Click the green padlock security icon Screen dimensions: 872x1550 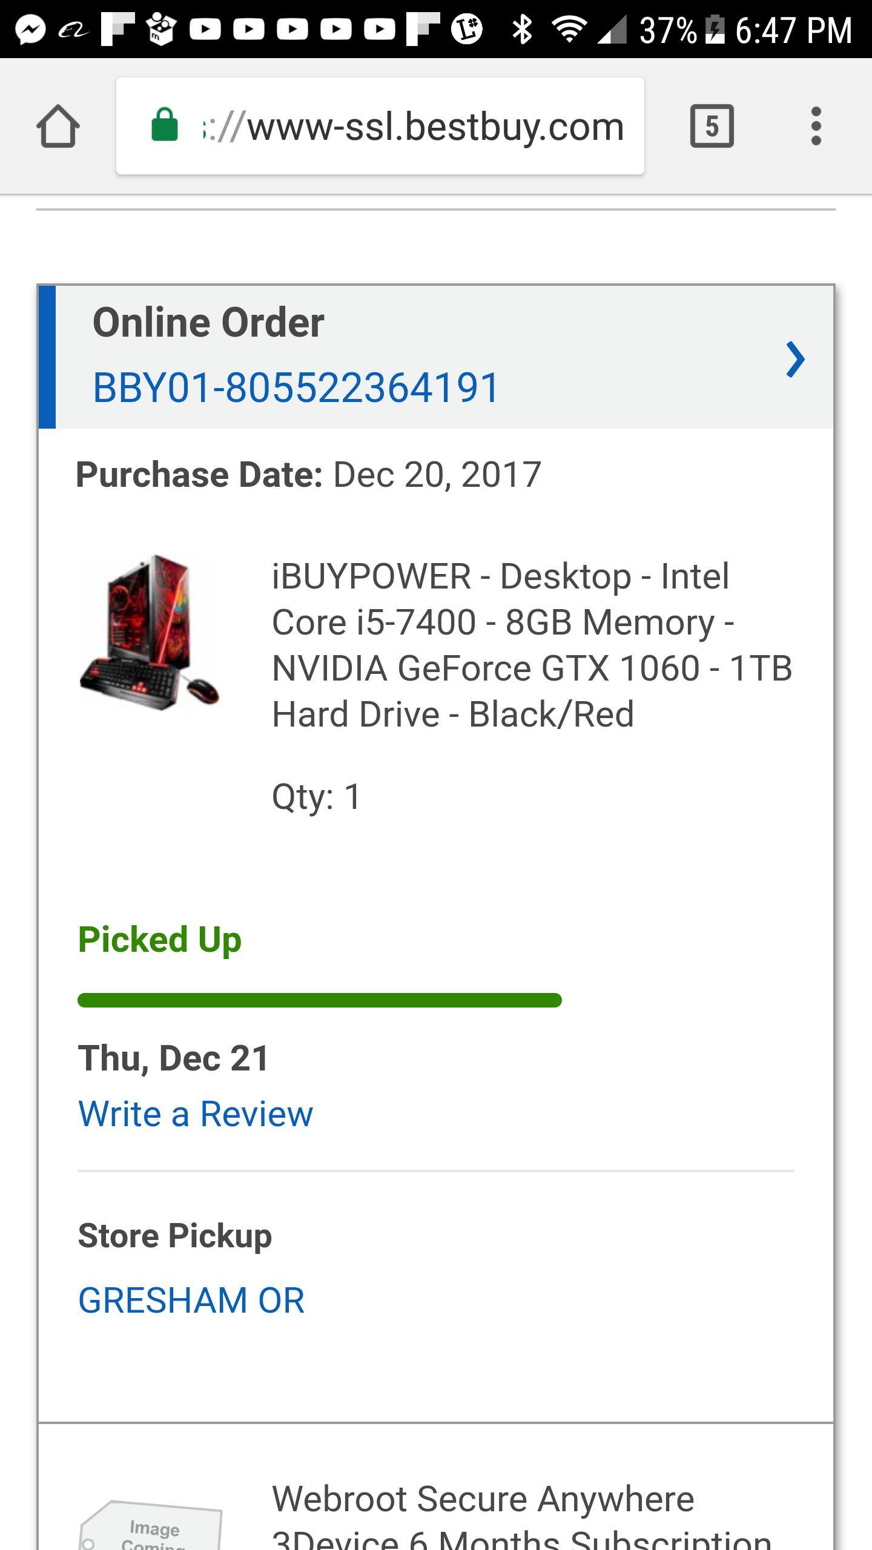pos(164,125)
